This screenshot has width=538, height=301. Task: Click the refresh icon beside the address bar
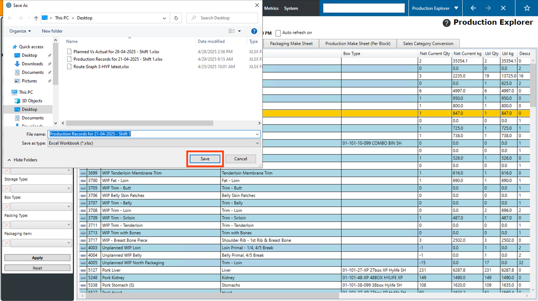click(x=176, y=18)
